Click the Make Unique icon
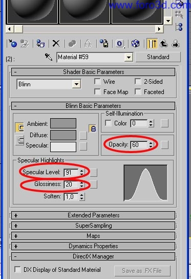The image size is (191, 279). coord(88,43)
